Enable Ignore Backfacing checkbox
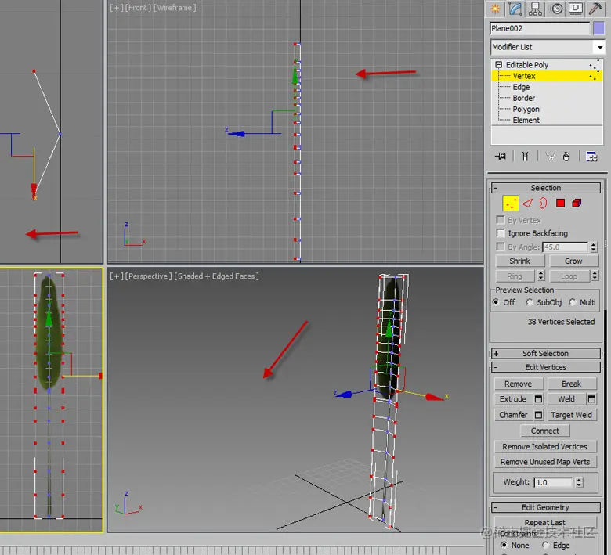The width and height of the screenshot is (611, 555). click(x=501, y=233)
